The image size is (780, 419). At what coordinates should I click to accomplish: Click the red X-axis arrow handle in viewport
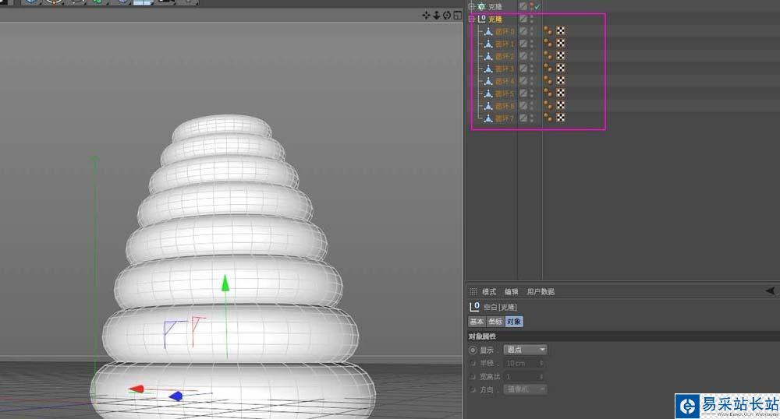click(x=136, y=389)
